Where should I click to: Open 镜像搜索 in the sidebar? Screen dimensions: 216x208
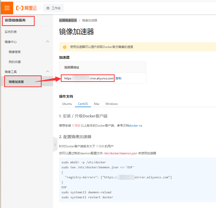[15, 52]
